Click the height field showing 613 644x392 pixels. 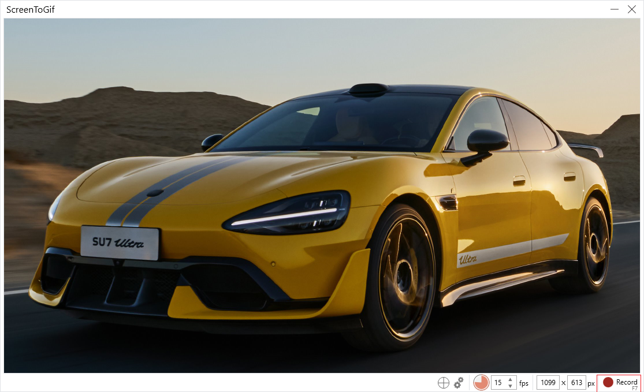(576, 383)
